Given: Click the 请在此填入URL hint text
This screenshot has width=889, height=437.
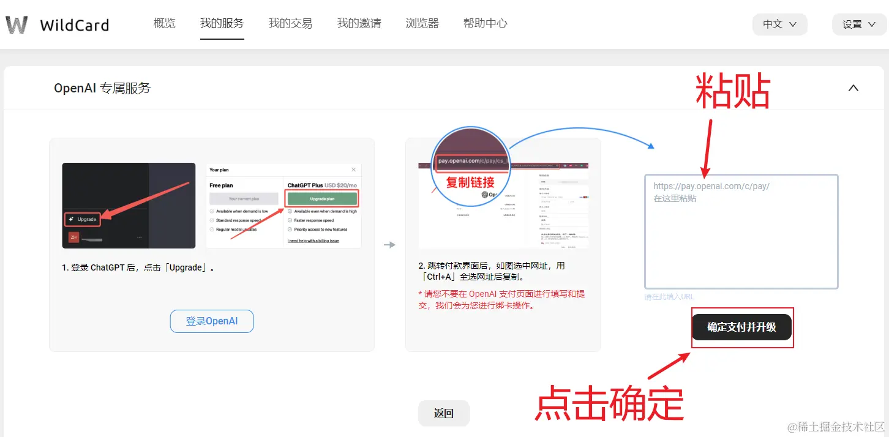Looking at the screenshot, I should [x=669, y=297].
